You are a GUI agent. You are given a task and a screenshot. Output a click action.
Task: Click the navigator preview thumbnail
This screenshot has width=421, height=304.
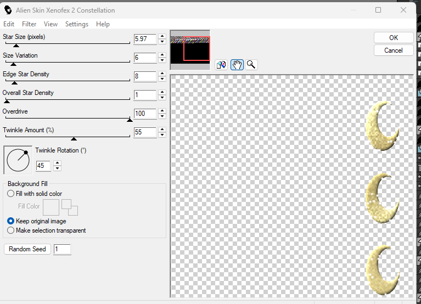[x=190, y=49]
